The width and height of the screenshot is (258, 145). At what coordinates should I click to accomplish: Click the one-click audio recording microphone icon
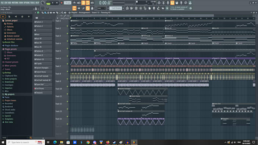[168, 3]
